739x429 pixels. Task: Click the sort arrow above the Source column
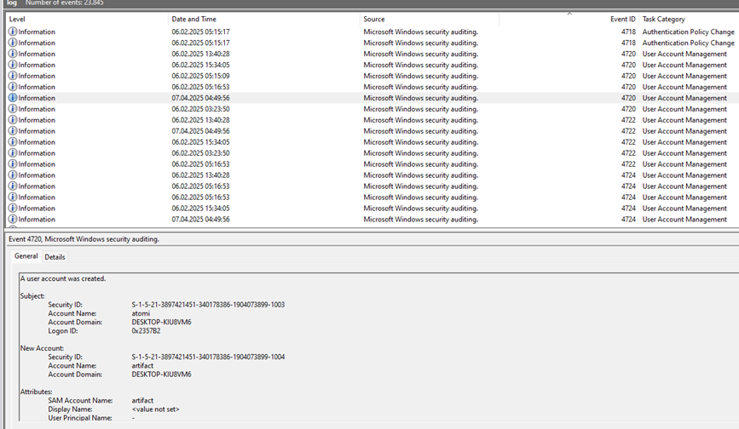click(569, 14)
